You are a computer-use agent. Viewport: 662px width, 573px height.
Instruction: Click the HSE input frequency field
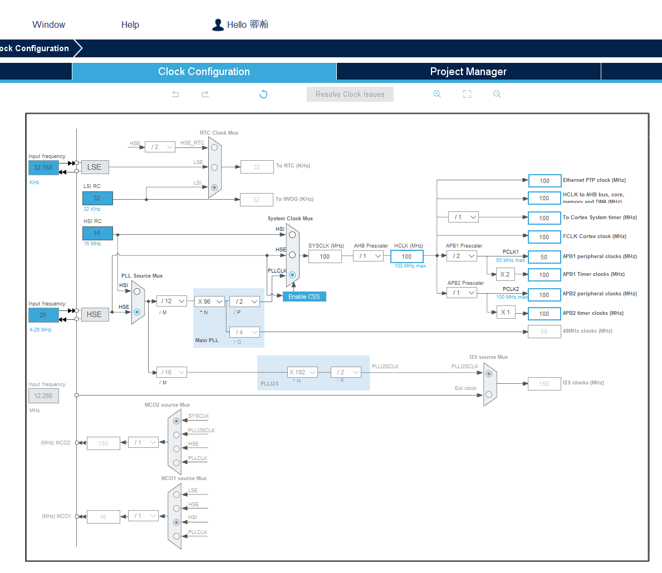tap(43, 315)
